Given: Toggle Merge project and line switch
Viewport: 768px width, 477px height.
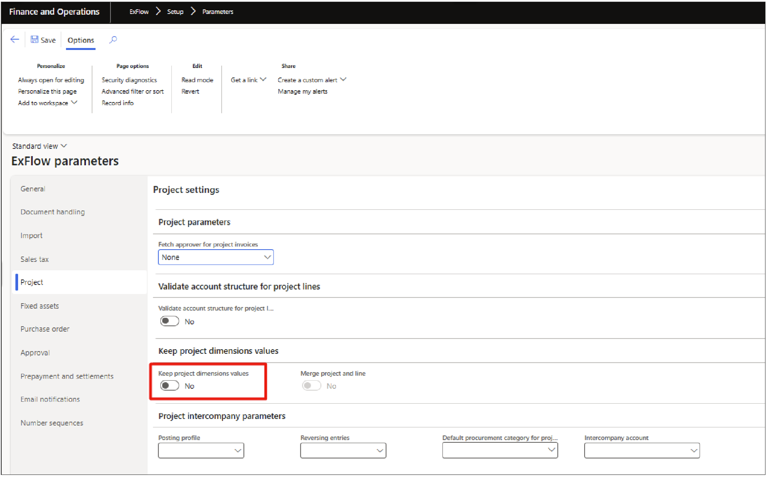Looking at the screenshot, I should click(311, 386).
